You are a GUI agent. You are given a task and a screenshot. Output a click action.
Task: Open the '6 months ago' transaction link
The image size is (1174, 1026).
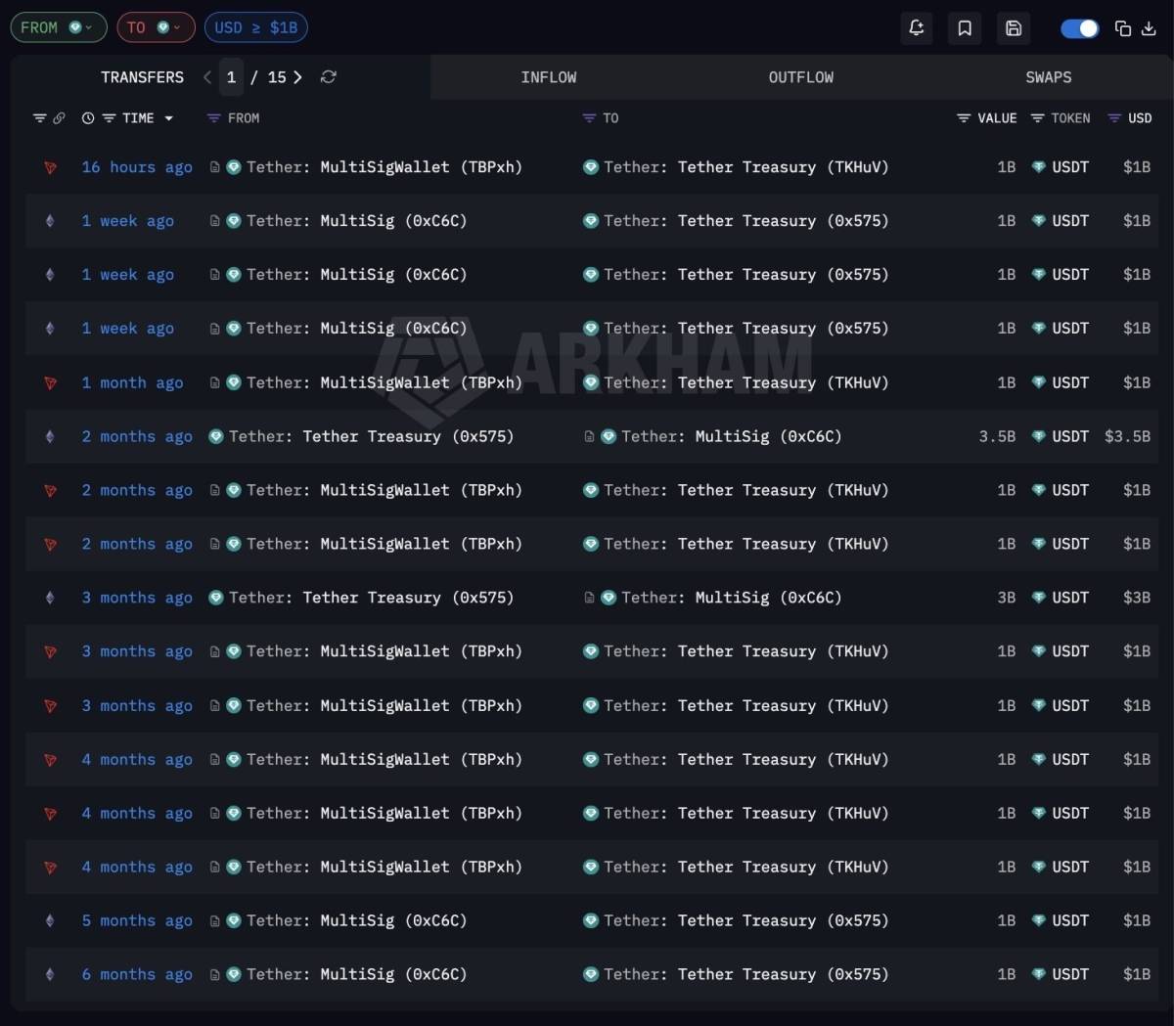137,975
